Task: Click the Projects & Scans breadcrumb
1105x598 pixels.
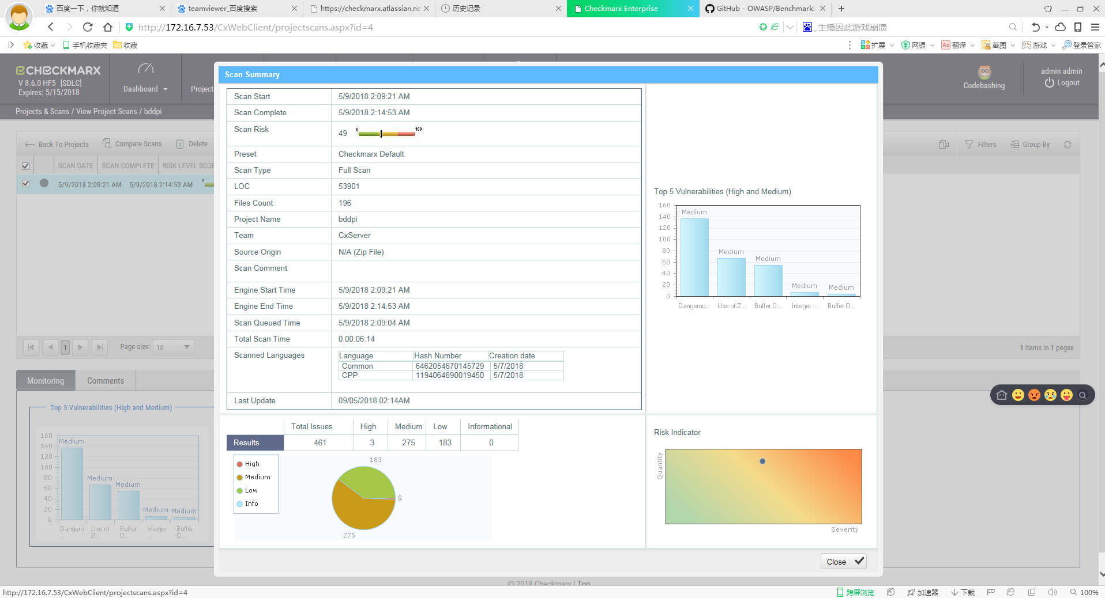Action: [x=42, y=112]
